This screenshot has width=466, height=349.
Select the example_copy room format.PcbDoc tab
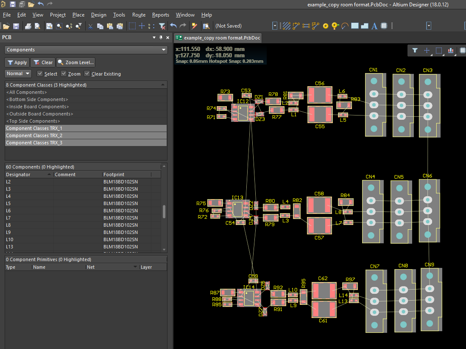(218, 37)
